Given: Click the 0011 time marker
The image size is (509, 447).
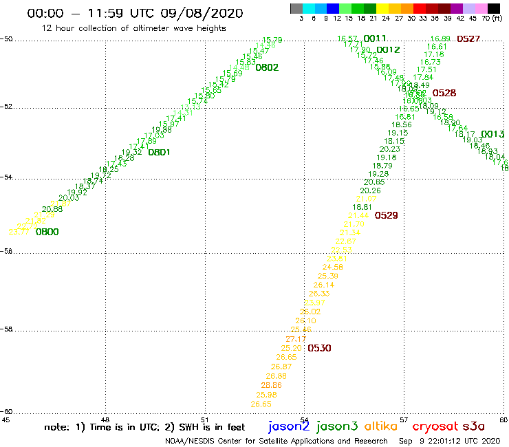Looking at the screenshot, I should 375,39.
